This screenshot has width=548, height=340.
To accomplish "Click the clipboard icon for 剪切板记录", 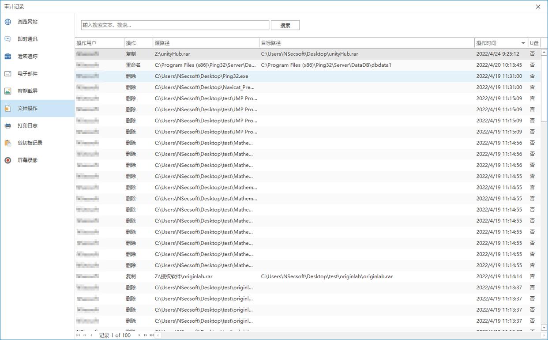I will click(x=8, y=143).
